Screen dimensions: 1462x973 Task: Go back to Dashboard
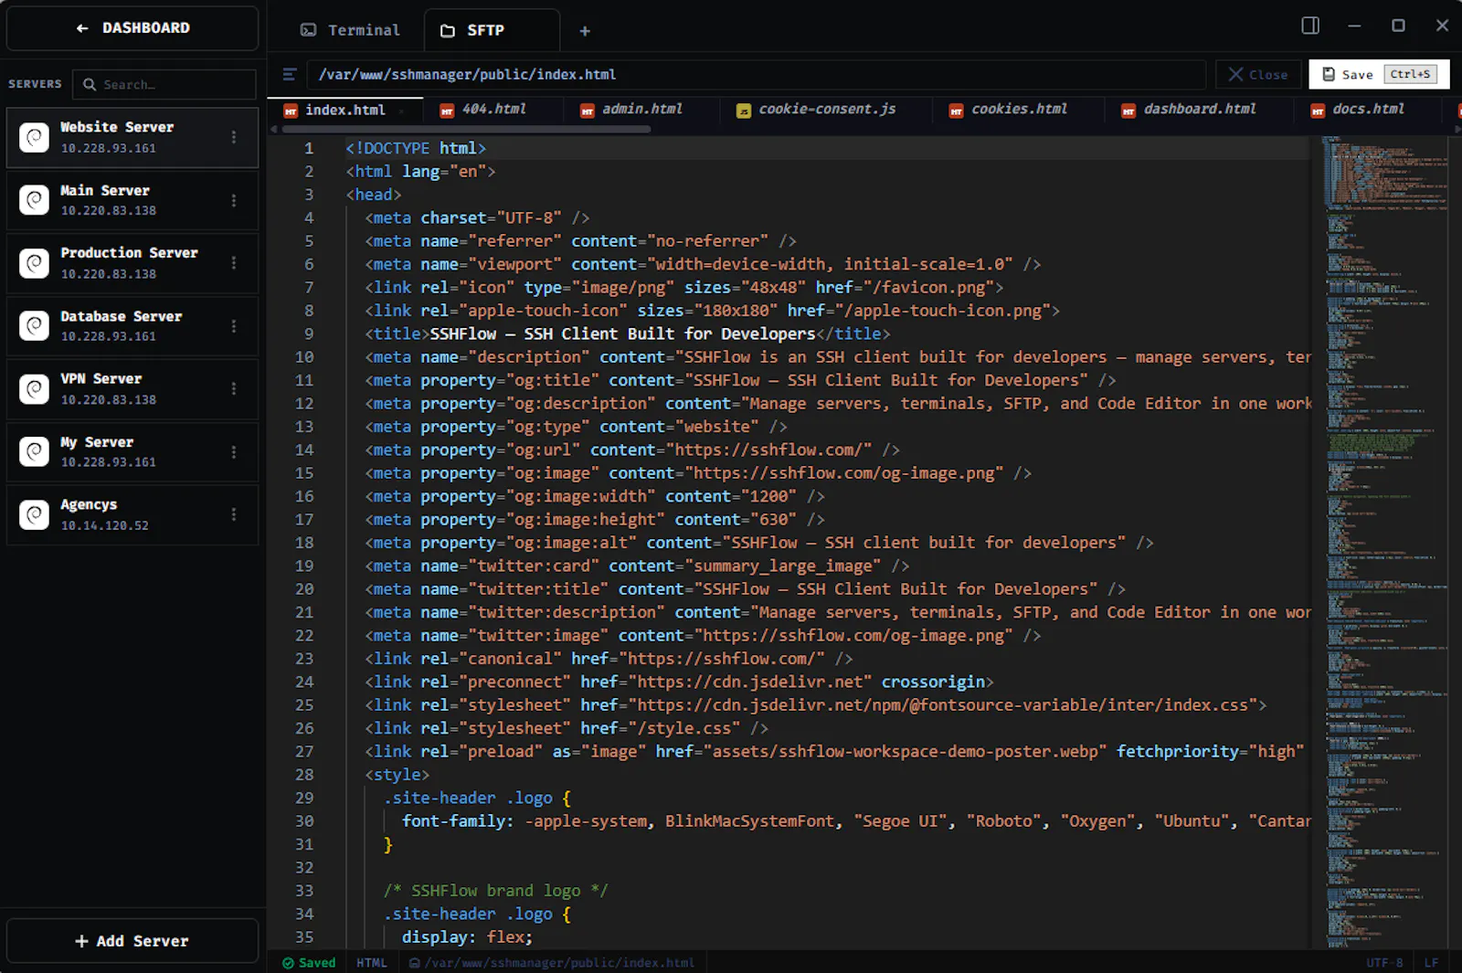pyautogui.click(x=132, y=28)
